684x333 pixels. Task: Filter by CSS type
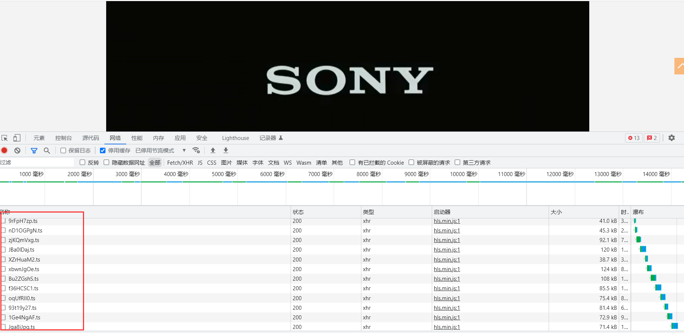(x=212, y=162)
